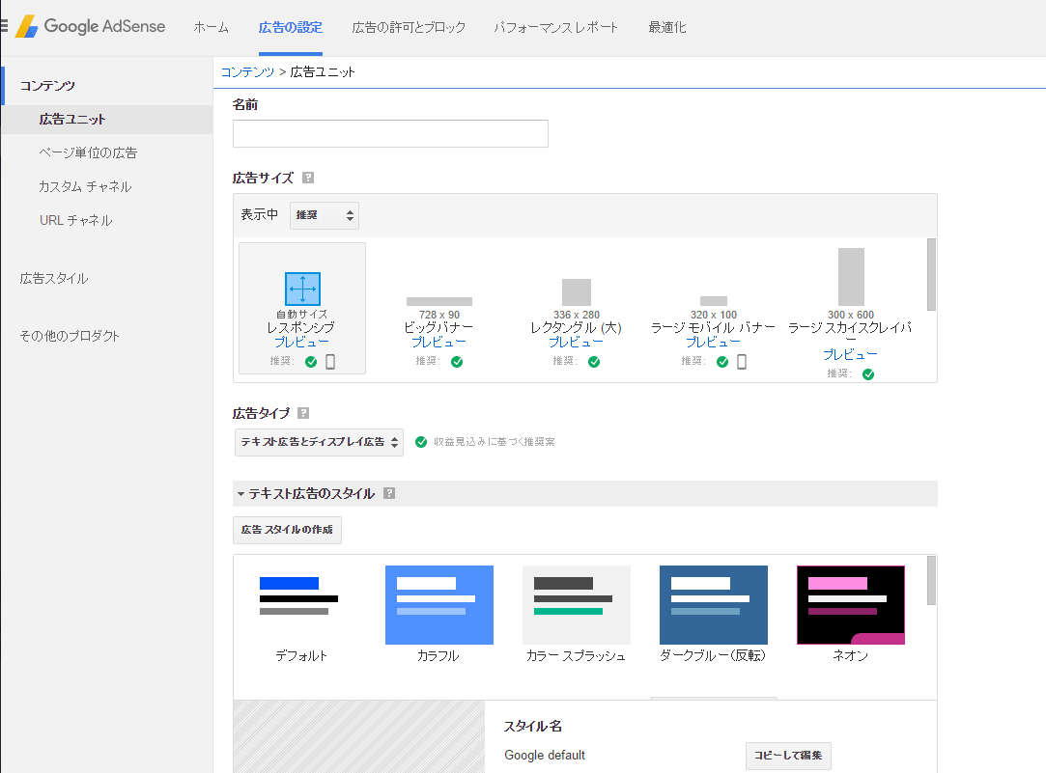Click the 広告タイプ help question icon
Screen dimensions: 1046x773
point(303,413)
